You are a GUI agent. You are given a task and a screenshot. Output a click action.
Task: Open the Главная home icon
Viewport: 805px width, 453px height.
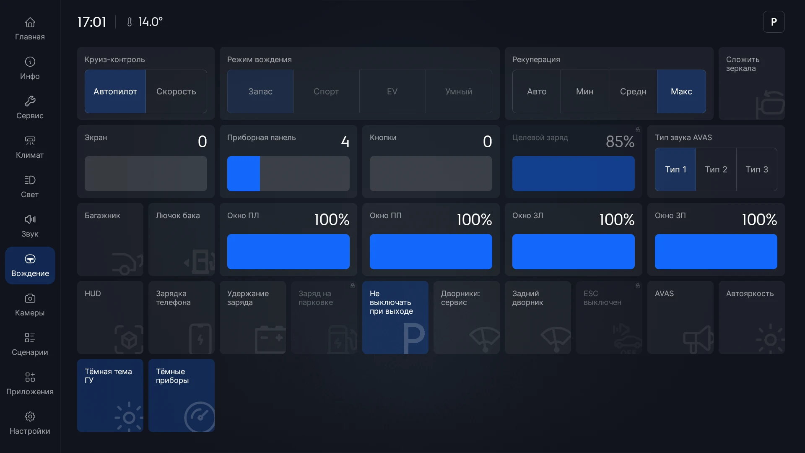30,22
